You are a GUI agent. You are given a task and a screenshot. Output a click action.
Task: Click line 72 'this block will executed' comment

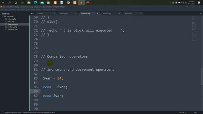[x=82, y=30]
